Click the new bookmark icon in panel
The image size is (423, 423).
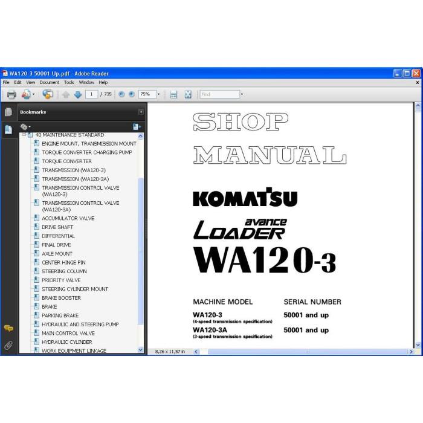pos(137,126)
